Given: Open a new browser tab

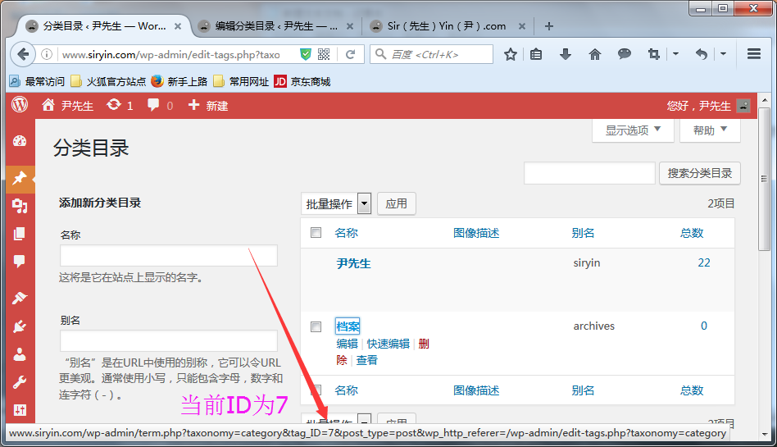Looking at the screenshot, I should tap(548, 26).
